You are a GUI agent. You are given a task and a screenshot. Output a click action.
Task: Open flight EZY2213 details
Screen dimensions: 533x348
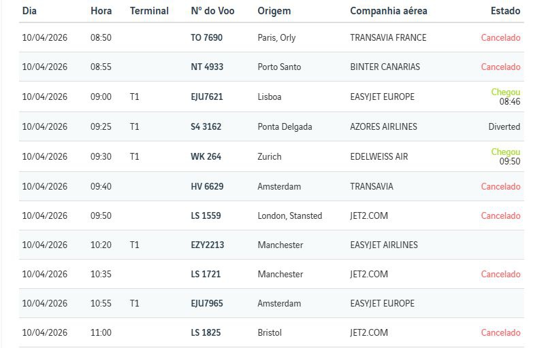coord(208,245)
